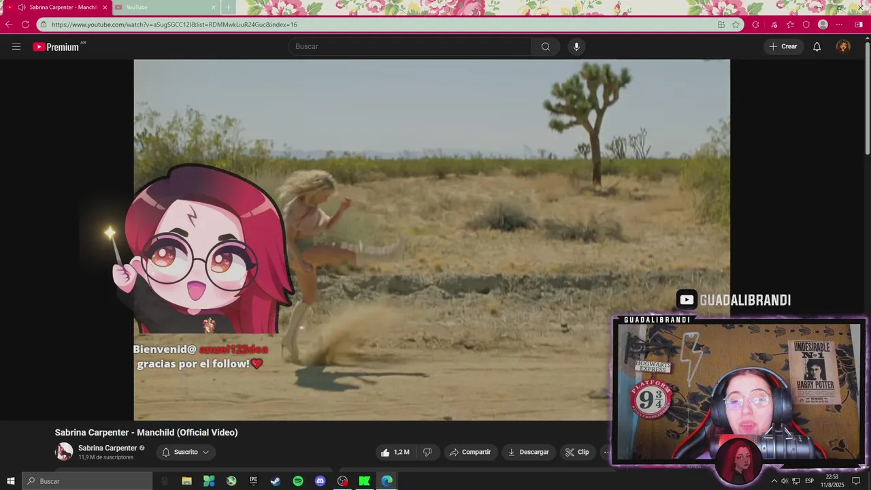This screenshot has height=490, width=871.
Task: Open Kick app from the taskbar
Action: (x=365, y=481)
